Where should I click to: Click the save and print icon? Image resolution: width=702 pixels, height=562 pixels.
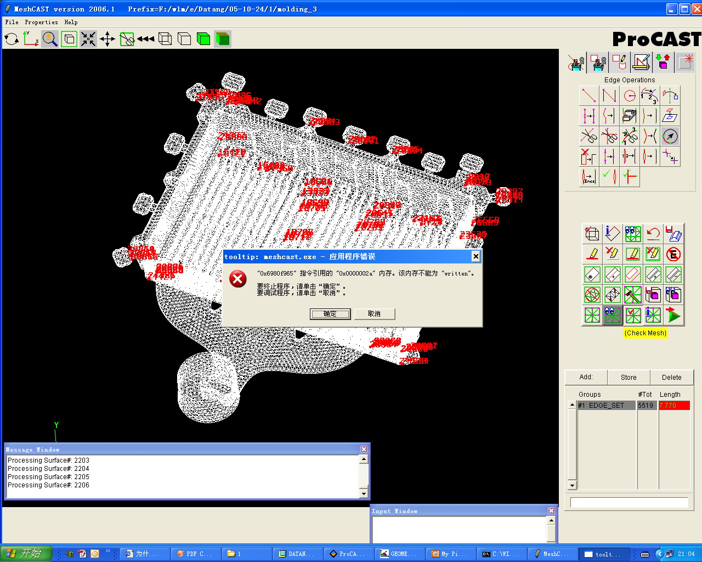(673, 234)
